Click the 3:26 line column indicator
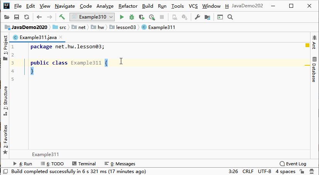Viewport: 319px width, 175px height. [x=233, y=172]
